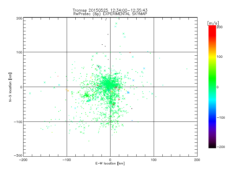The height and width of the screenshot is (174, 232).
Task: Click the title "Tromsø 20150525 12:34:00-12:35:43"
Action: [x=110, y=10]
